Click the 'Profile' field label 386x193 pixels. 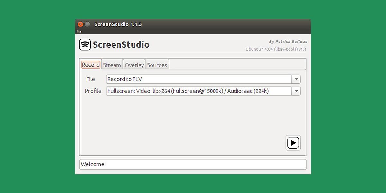click(x=93, y=91)
